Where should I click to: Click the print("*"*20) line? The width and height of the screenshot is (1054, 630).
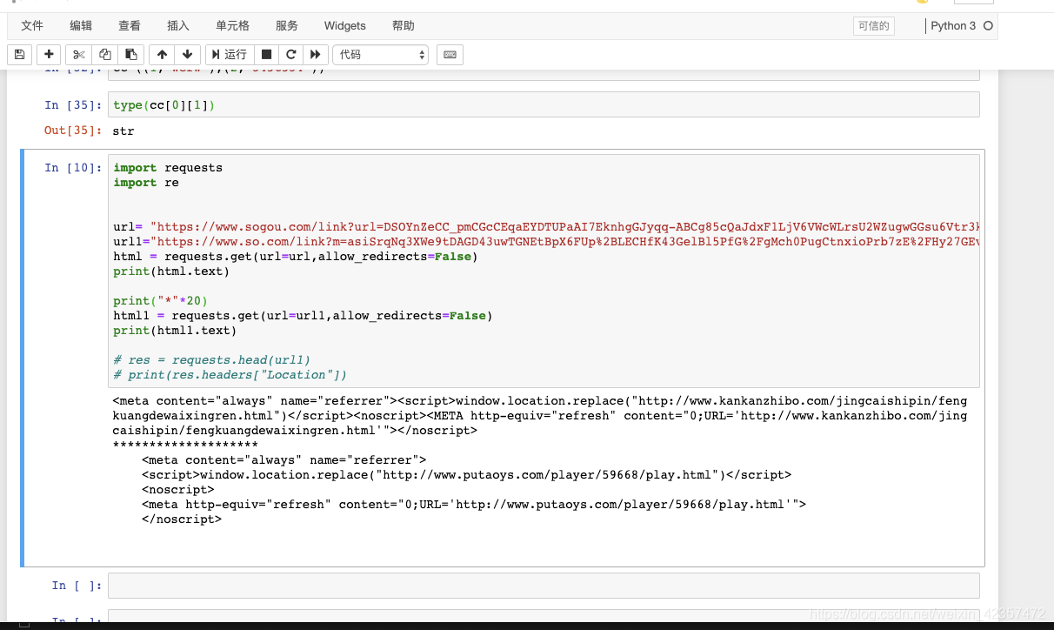(160, 301)
